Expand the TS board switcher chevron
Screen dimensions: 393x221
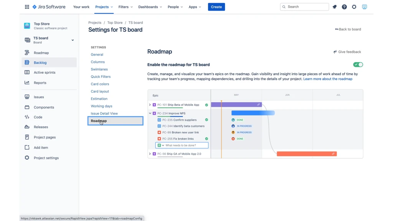(x=73, y=40)
